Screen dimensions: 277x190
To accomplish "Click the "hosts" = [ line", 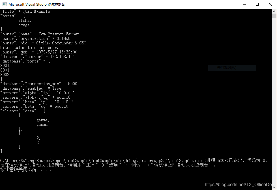I will pyautogui.click(x=13, y=16).
